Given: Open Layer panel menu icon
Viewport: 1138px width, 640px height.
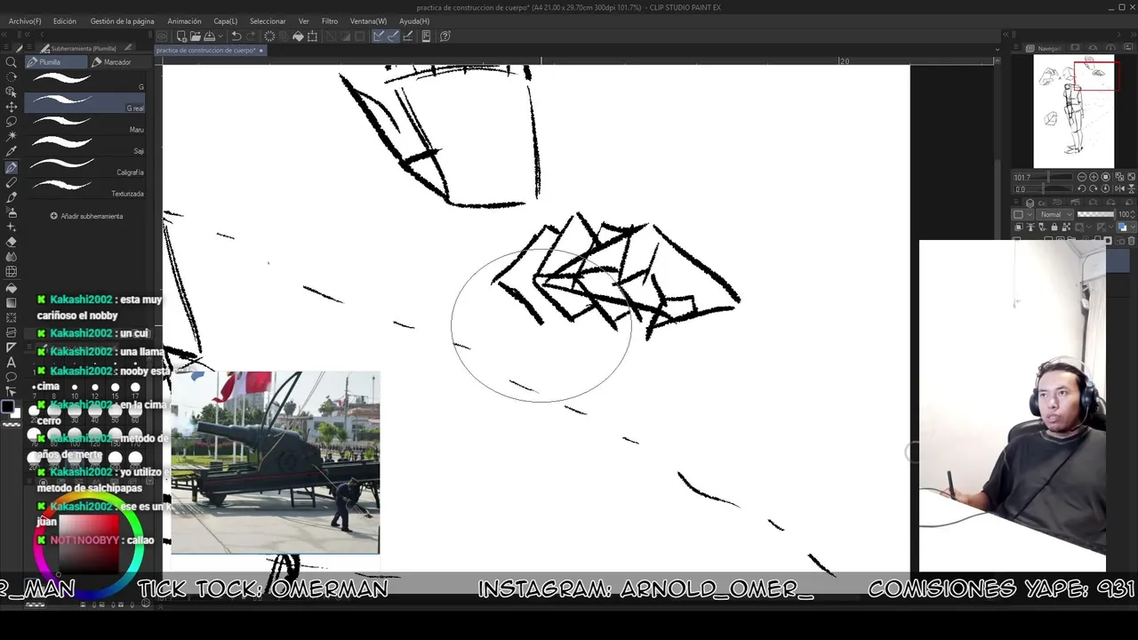Looking at the screenshot, I should click(x=1016, y=202).
